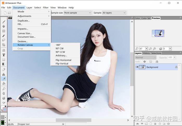Expand the Adjustments submenu
182x126 pixels.
click(x=32, y=16)
